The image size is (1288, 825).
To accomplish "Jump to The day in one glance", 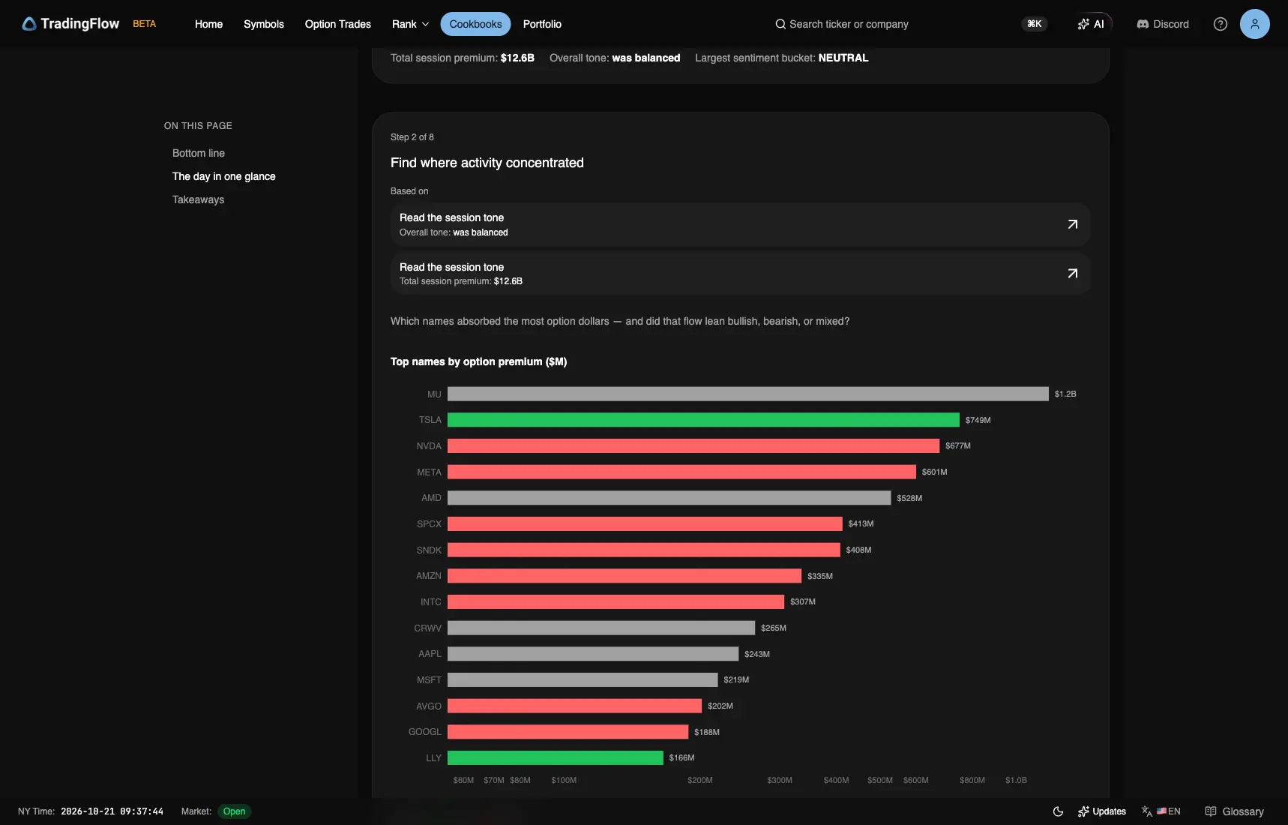I will tap(224, 176).
